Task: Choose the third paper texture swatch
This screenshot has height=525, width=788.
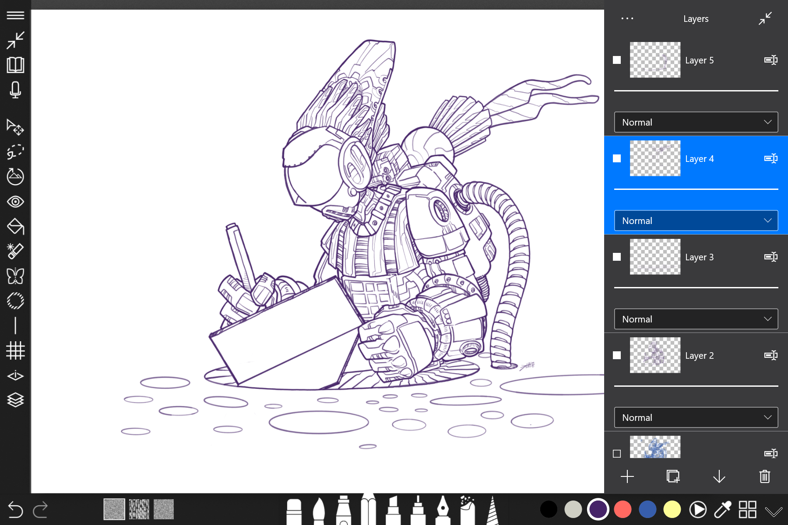Action: (164, 509)
